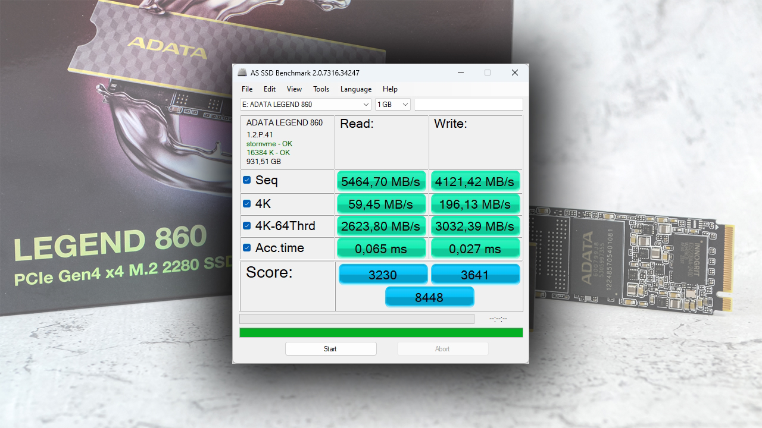Expand the 1 GB test size dropdown
Viewport: 762px width, 428px height.
[x=393, y=105]
